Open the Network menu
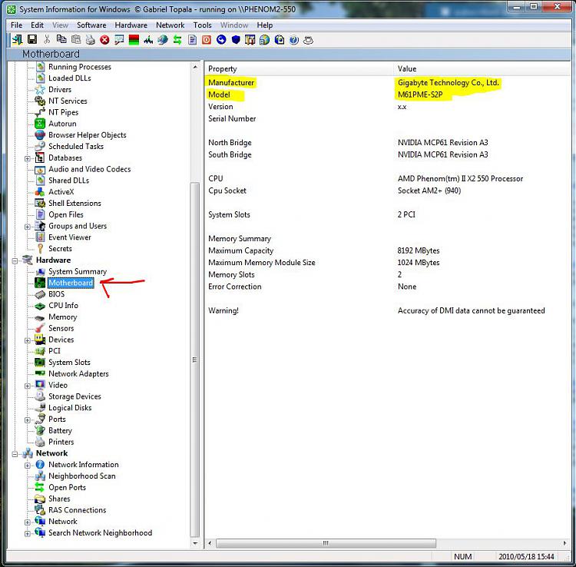This screenshot has width=576, height=567. pos(170,25)
